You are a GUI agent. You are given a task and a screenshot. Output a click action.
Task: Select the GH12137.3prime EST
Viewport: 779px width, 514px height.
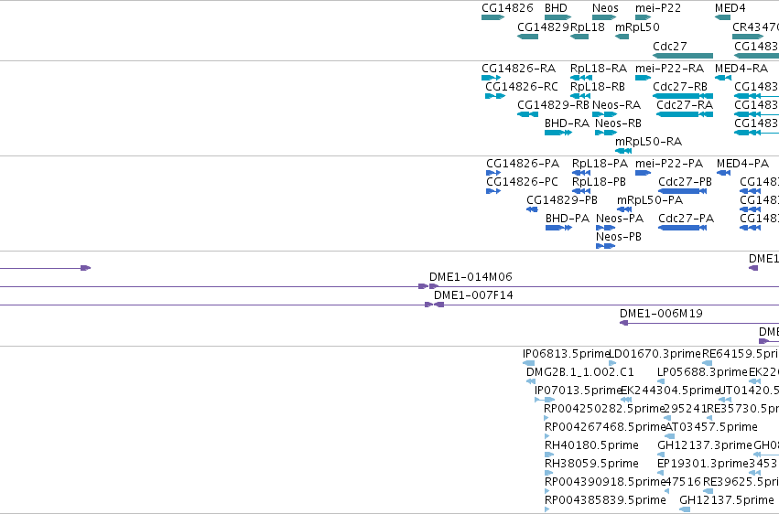(x=661, y=455)
